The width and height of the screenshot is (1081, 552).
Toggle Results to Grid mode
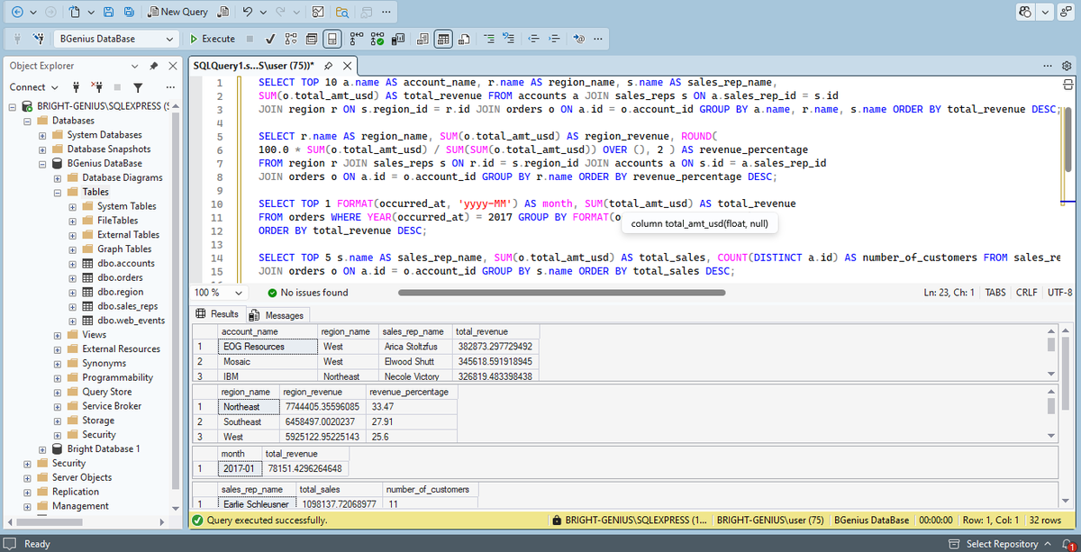[443, 39]
